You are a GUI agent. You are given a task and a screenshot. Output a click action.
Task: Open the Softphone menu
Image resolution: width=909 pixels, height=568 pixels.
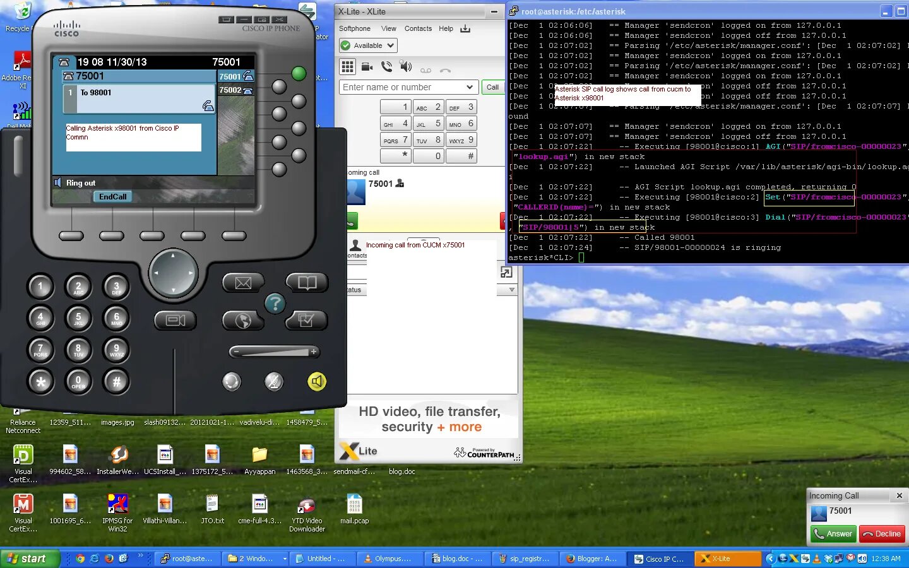point(355,28)
